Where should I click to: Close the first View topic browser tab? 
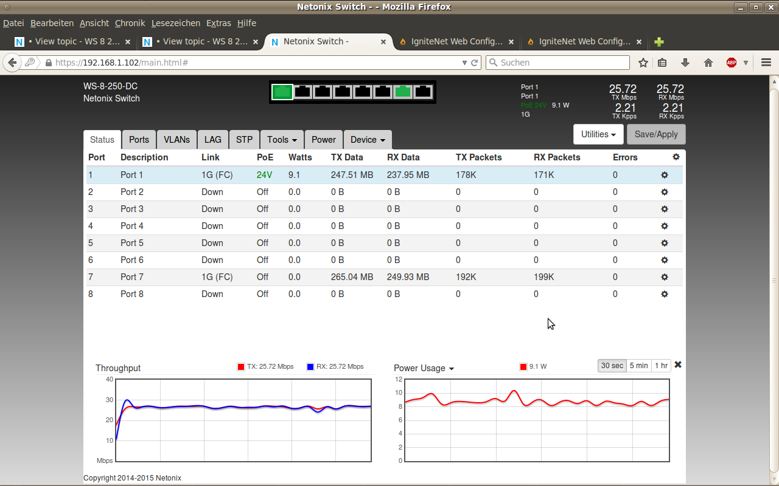point(128,42)
